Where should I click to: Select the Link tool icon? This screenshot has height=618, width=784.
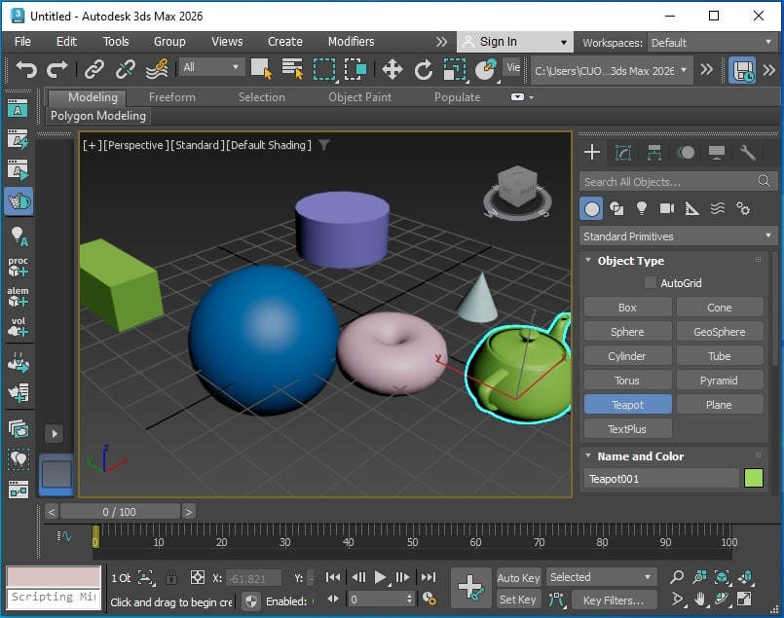pyautogui.click(x=94, y=69)
